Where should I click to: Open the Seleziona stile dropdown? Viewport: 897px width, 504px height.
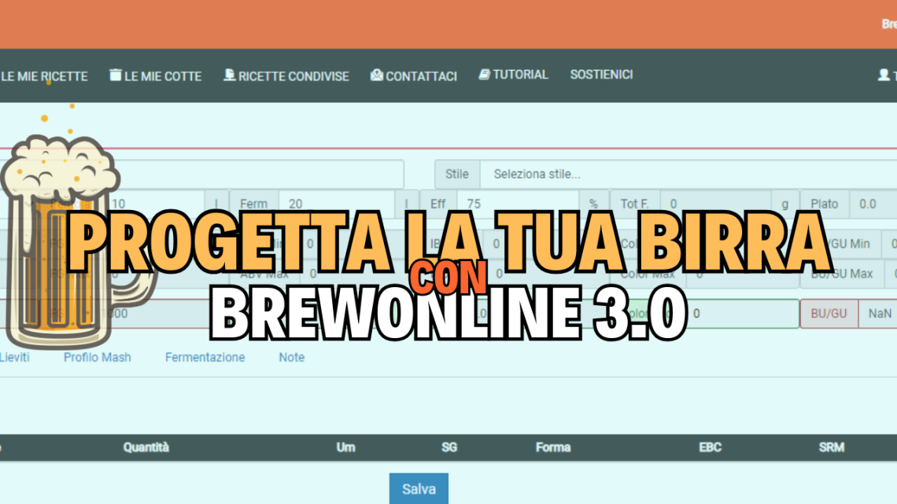688,175
